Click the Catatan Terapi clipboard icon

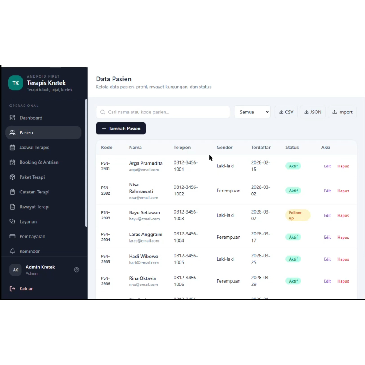point(12,192)
